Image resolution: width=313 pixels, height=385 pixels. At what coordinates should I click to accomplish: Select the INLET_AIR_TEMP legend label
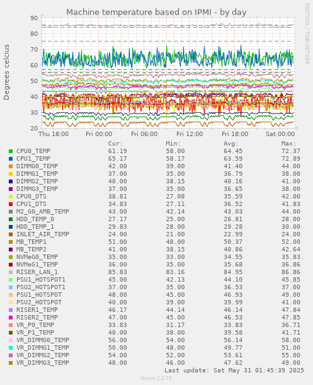tap(43, 234)
